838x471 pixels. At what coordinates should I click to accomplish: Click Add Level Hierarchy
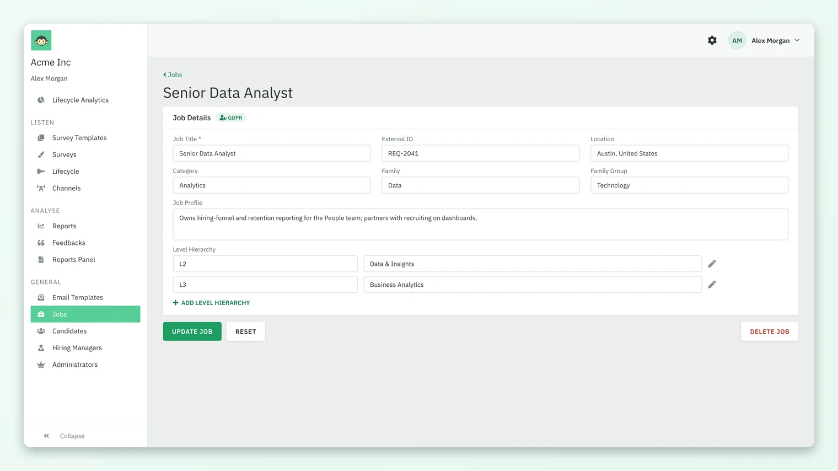[212, 303]
